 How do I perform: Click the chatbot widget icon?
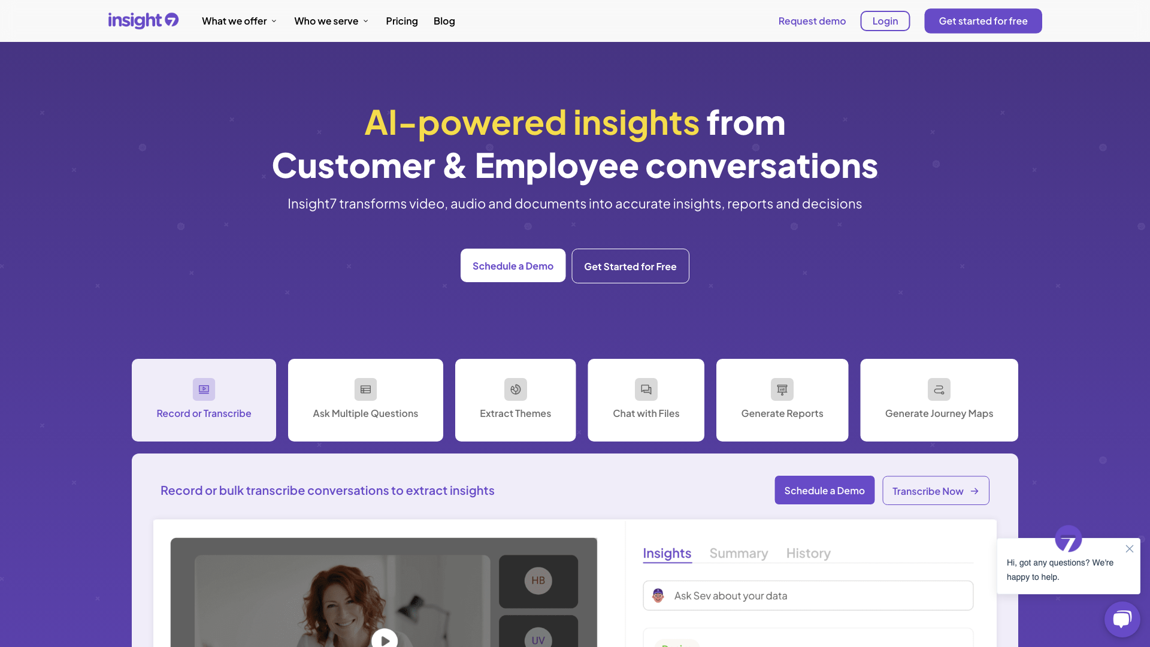pos(1122,619)
